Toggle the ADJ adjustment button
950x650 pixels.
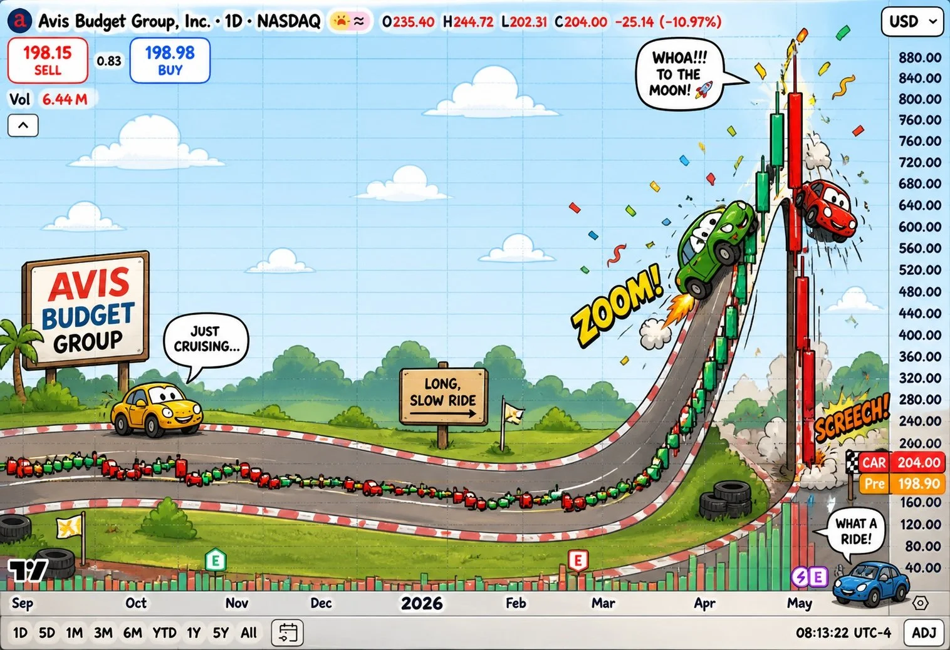click(x=924, y=632)
